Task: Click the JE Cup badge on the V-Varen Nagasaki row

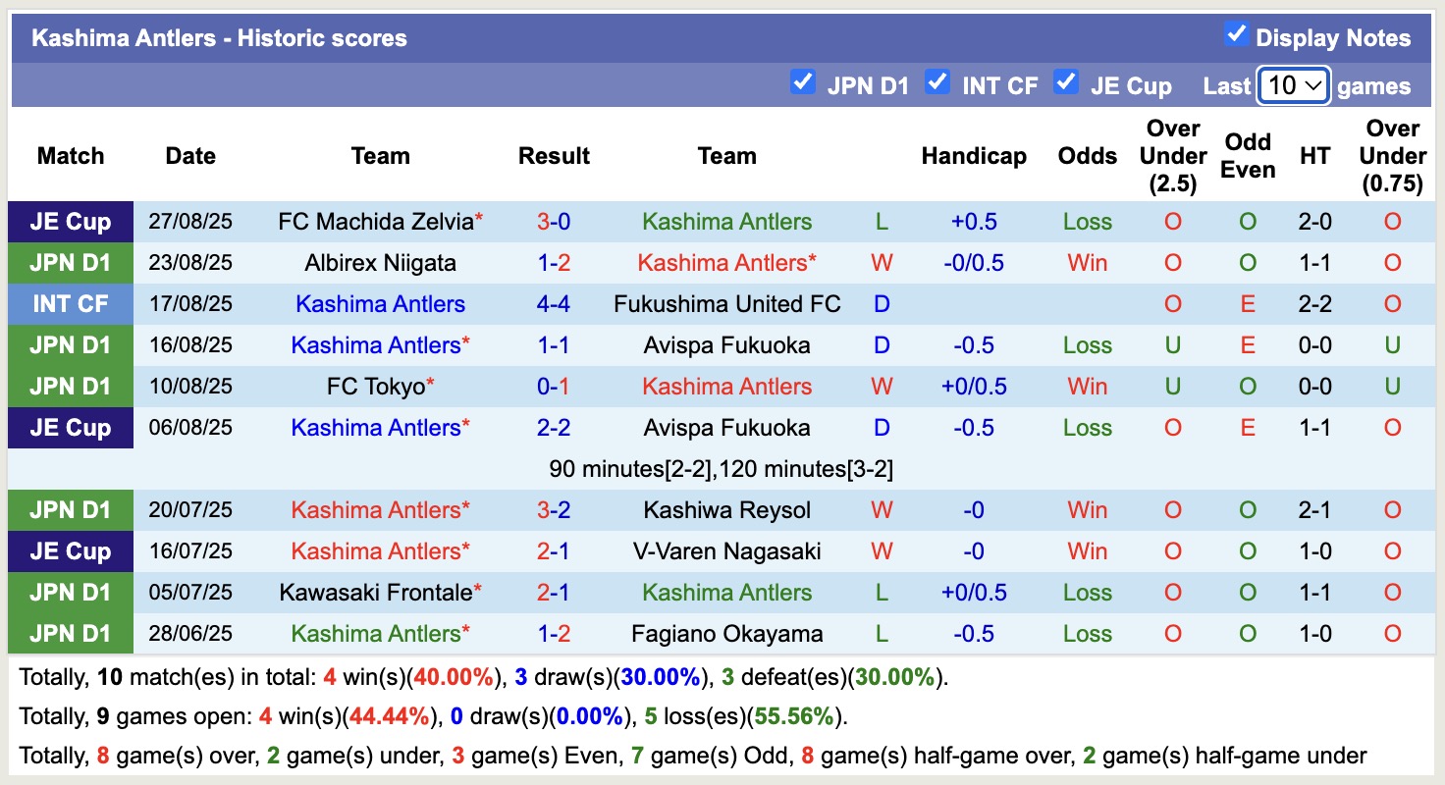Action: pos(70,551)
